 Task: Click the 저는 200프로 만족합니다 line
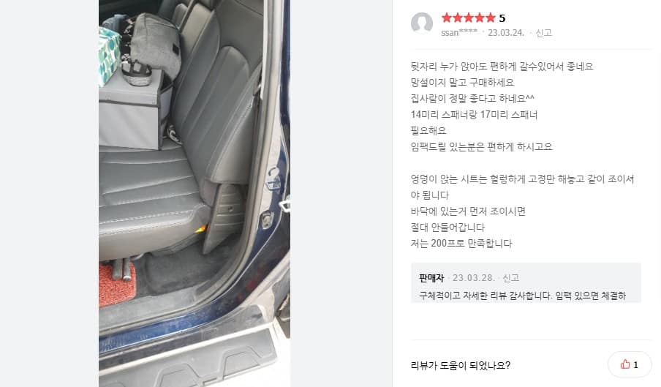click(x=461, y=243)
